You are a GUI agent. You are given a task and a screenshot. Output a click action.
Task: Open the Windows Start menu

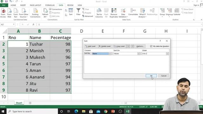coord(3,111)
